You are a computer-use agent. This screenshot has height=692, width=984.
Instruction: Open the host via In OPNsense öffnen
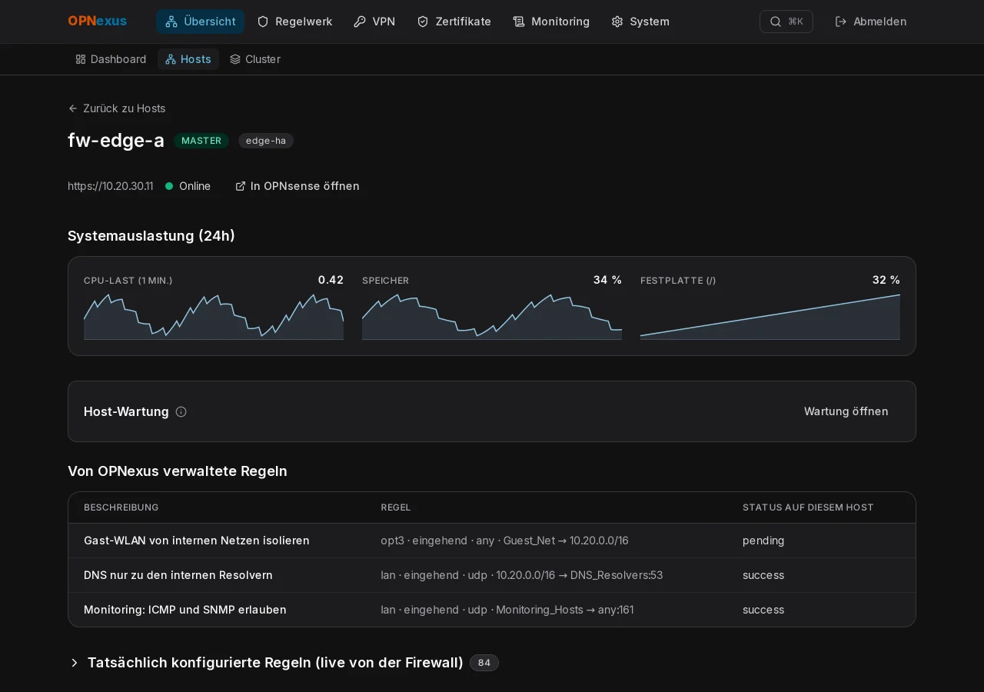pyautogui.click(x=297, y=186)
